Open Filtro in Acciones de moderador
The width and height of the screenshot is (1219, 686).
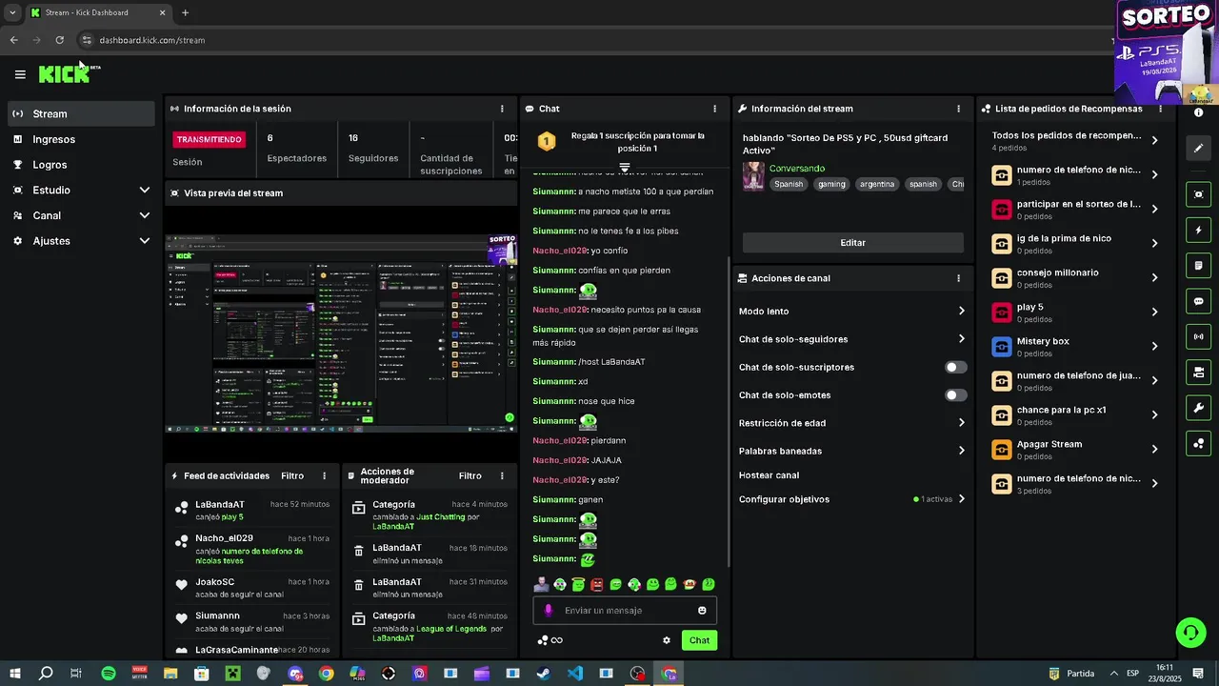(470, 475)
